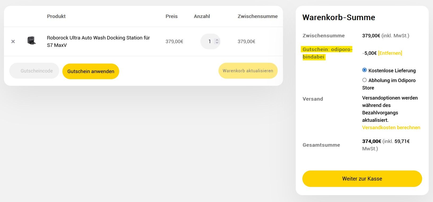Open the Roborock docking station product thumbnail
The width and height of the screenshot is (433, 202).
(32, 41)
